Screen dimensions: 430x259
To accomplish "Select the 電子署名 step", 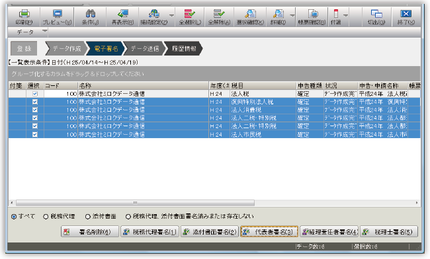I will (106, 49).
